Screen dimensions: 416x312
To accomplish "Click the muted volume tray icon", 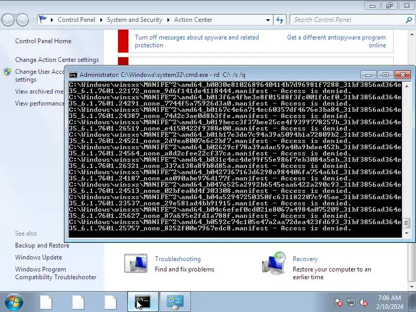I will tap(363, 302).
